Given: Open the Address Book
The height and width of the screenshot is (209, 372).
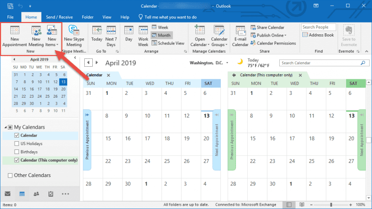Looking at the screenshot, I should (x=318, y=35).
